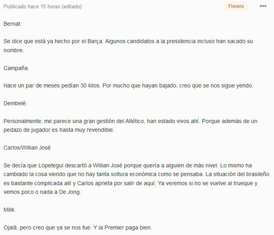Open the three-dot post options menu
This screenshot has width=274, height=235.
coord(263,6)
